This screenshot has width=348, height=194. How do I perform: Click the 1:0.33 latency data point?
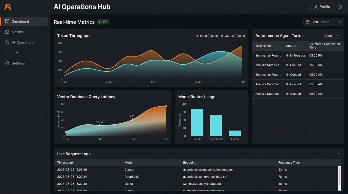tap(100, 125)
